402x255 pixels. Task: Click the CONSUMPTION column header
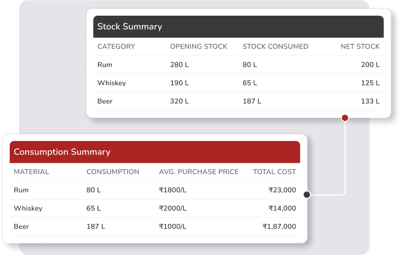click(x=113, y=172)
